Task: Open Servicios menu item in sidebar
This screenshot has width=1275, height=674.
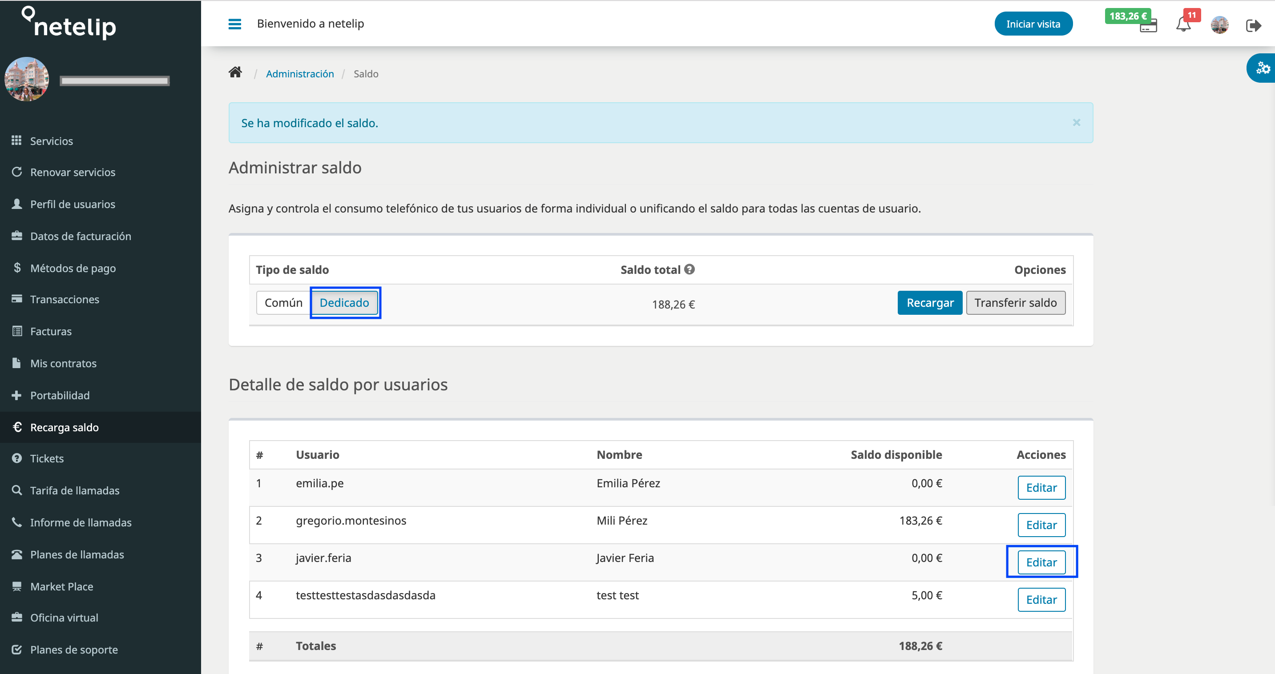Action: [x=52, y=140]
